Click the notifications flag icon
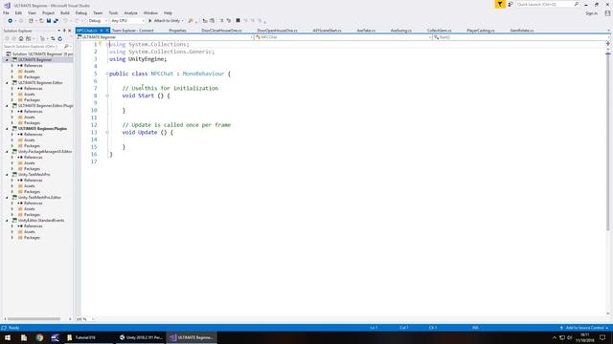 pyautogui.click(x=500, y=4)
